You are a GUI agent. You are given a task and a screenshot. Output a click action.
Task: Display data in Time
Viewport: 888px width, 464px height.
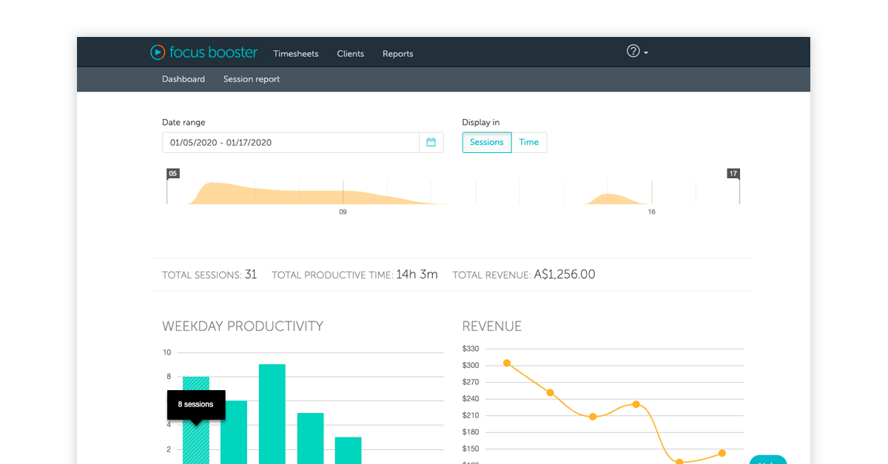[529, 143]
